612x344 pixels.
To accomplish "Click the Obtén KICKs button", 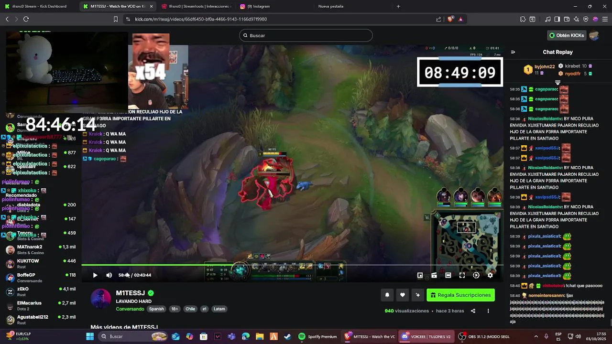I will 567,35.
